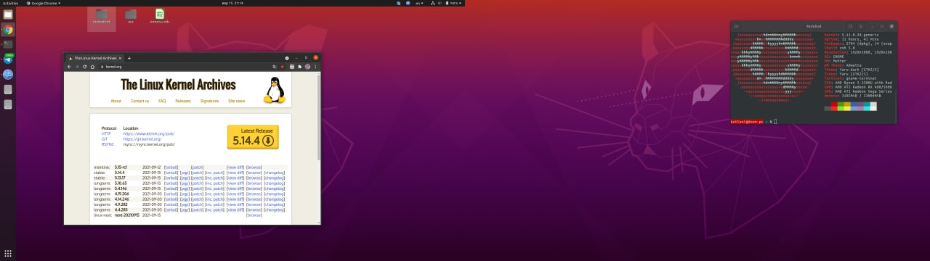
Task: Click tarball for longterm 4.14.246
Action: pyautogui.click(x=171, y=199)
